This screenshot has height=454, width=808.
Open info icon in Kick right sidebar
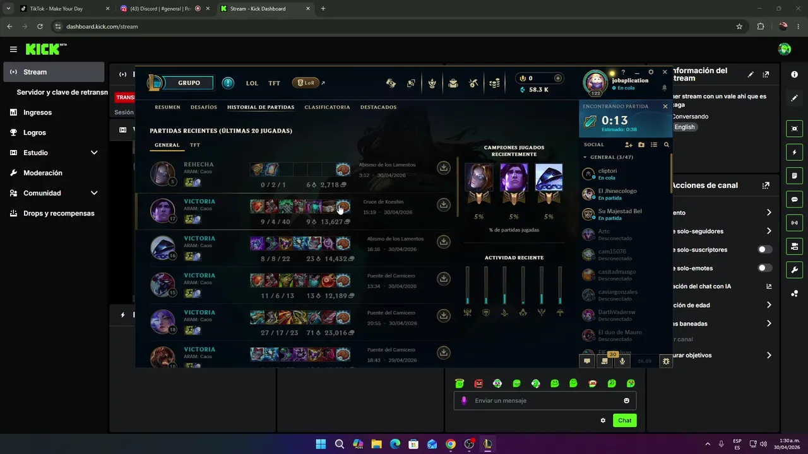tap(794, 74)
